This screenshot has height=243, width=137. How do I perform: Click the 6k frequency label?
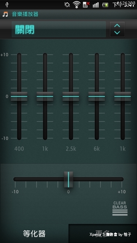pyautogui.click(x=97, y=149)
